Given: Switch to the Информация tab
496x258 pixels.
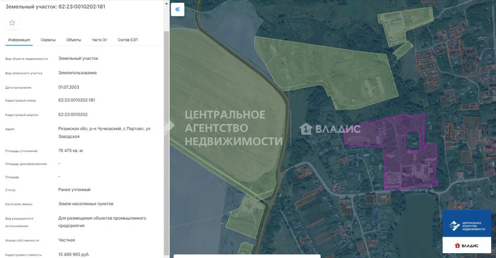Looking at the screenshot, I should pos(19,40).
